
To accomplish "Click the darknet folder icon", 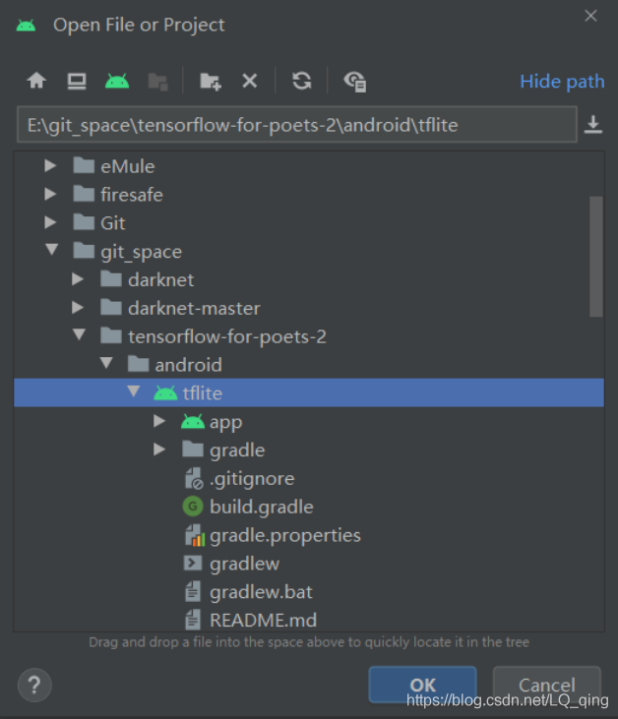I will 110,278.
